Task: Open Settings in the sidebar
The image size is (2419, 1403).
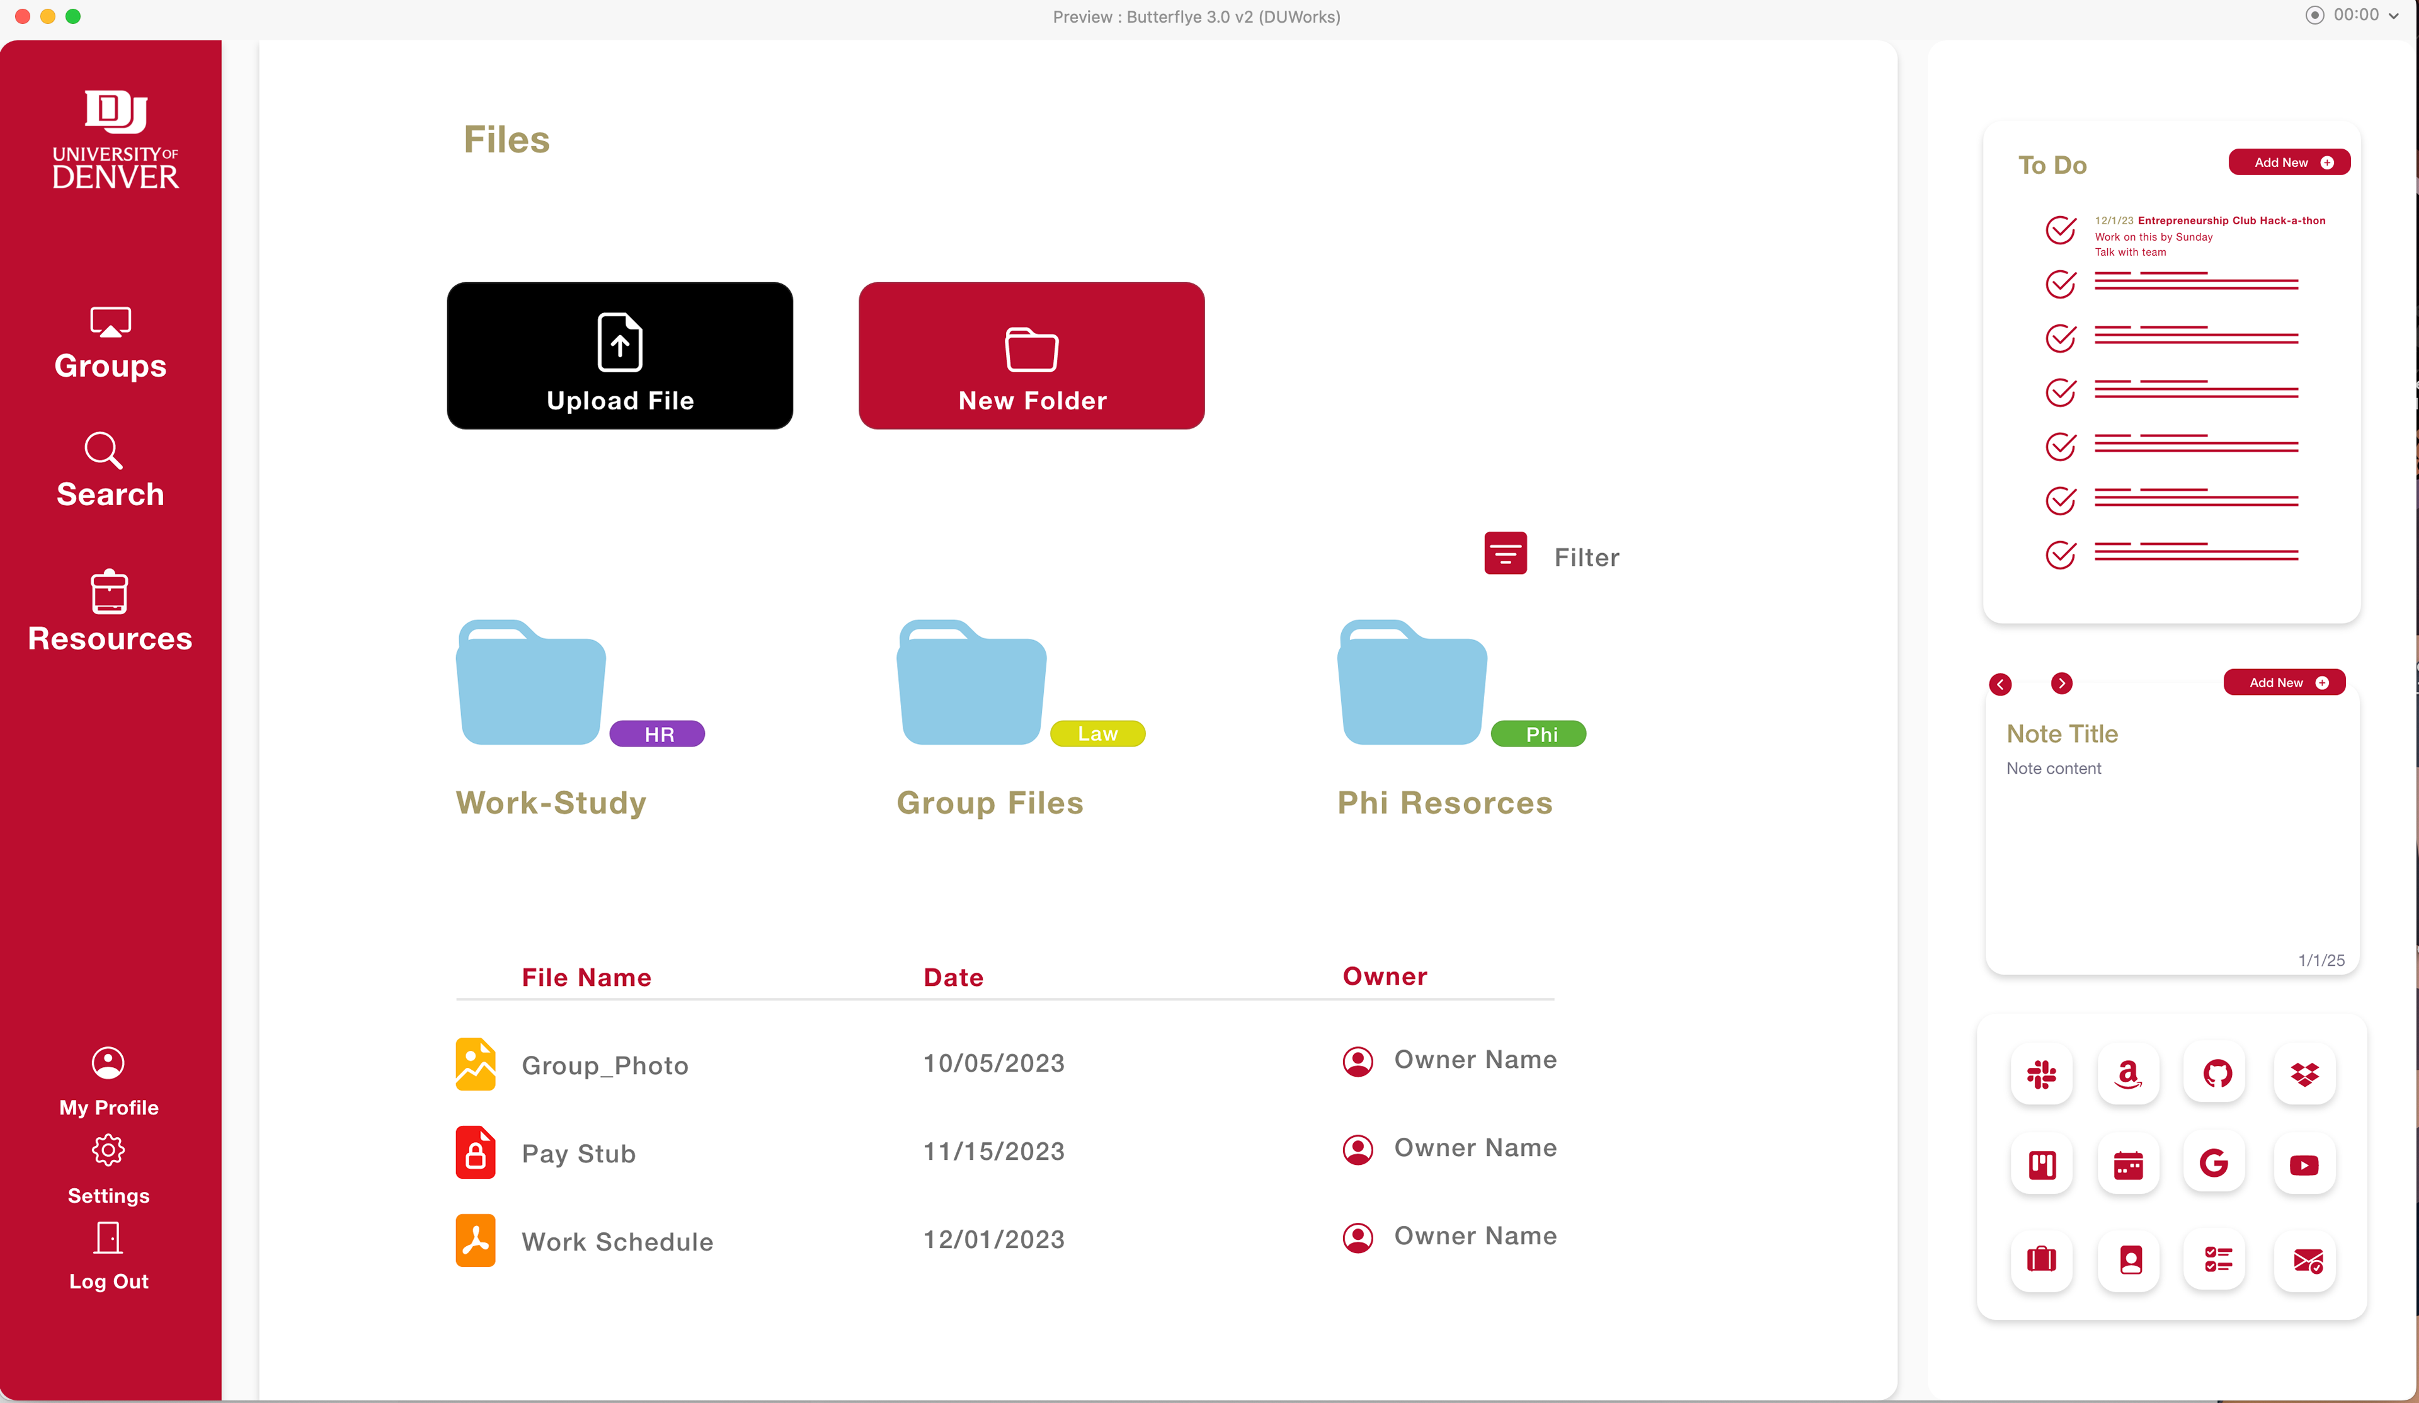Action: pyautogui.click(x=108, y=1170)
